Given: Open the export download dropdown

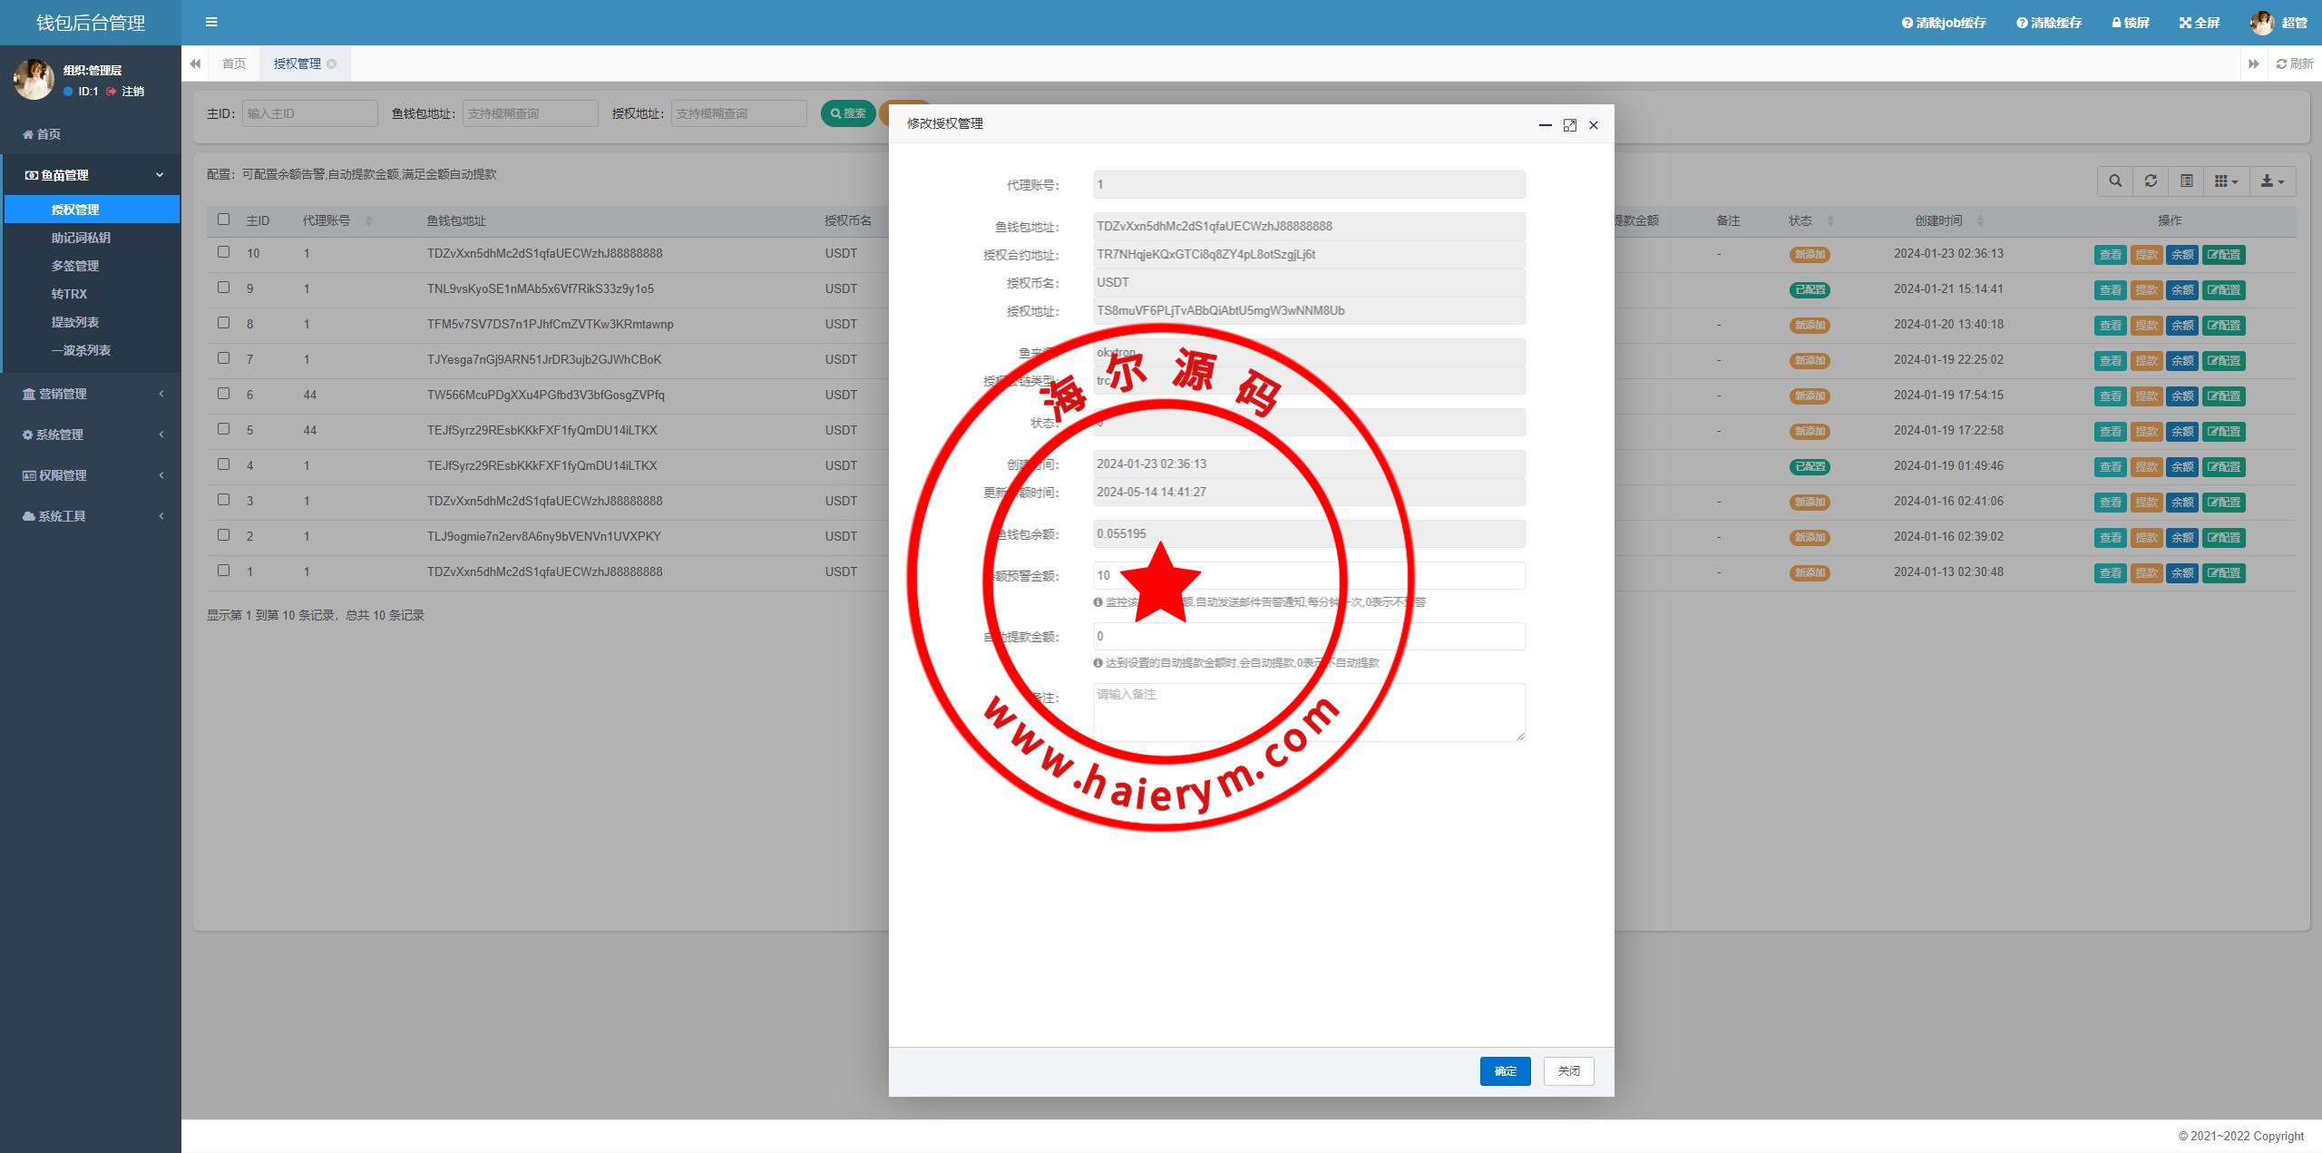Looking at the screenshot, I should point(2271,181).
